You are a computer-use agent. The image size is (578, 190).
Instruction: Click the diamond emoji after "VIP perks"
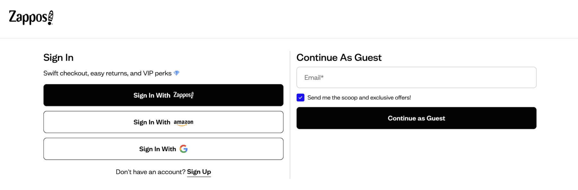[x=177, y=73]
